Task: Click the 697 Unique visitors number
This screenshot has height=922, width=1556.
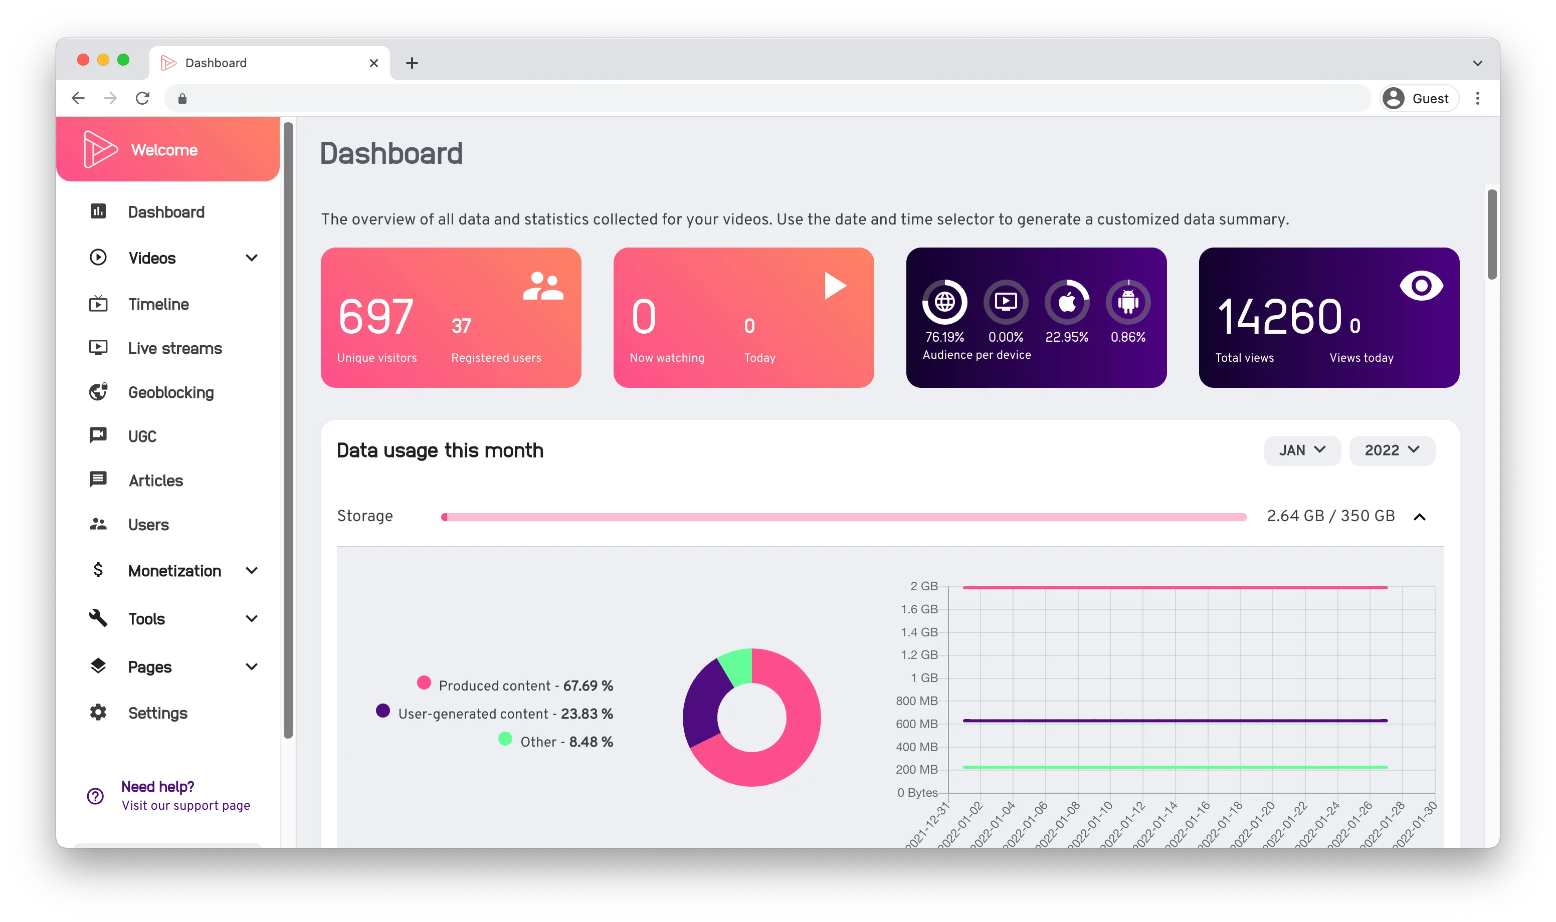Action: coord(376,316)
